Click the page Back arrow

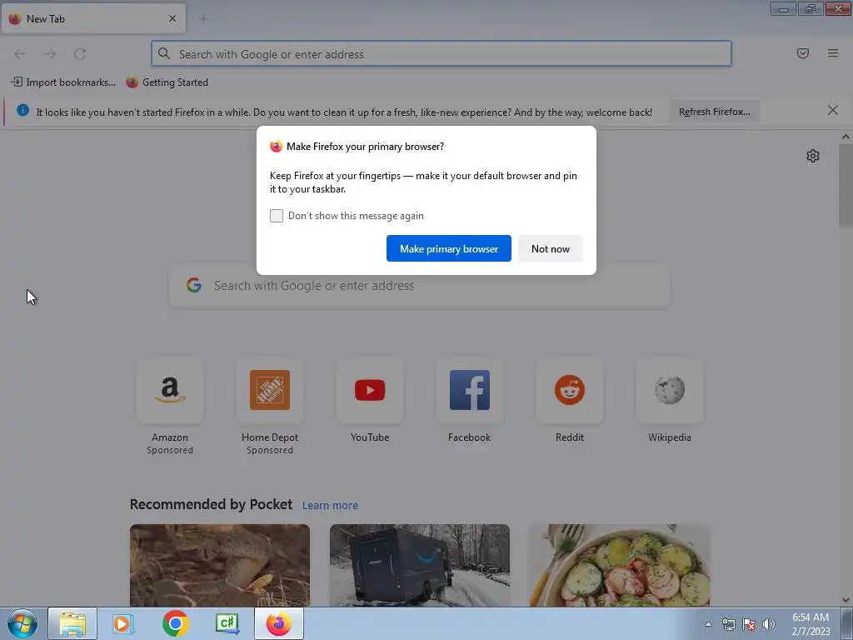pyautogui.click(x=20, y=54)
